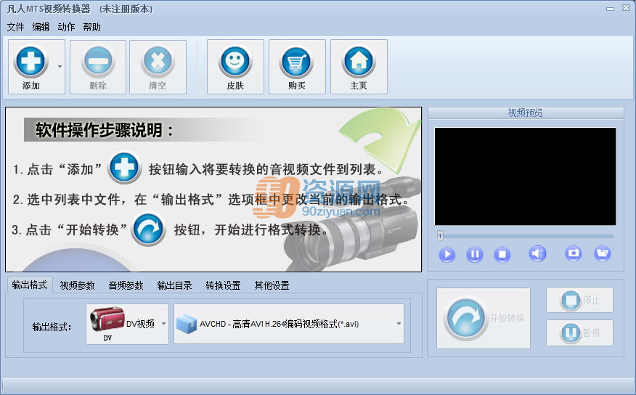
Task: Close the converter window
Action: 626,8
